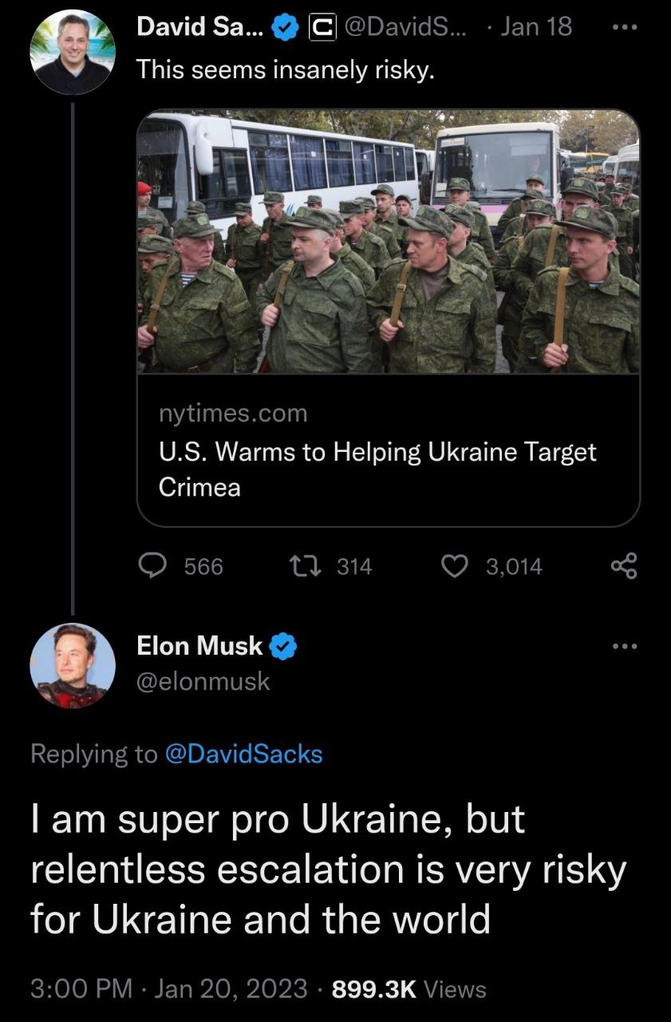Like David Sacks' tweet with heart icon
Image resolution: width=671 pixels, height=1022 pixels.
pos(456,566)
